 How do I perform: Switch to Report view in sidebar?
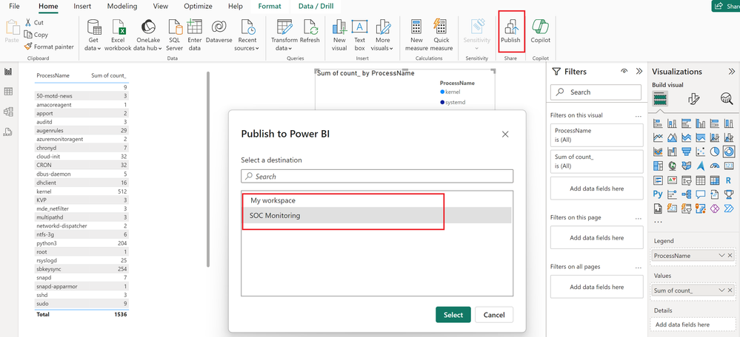coord(8,72)
